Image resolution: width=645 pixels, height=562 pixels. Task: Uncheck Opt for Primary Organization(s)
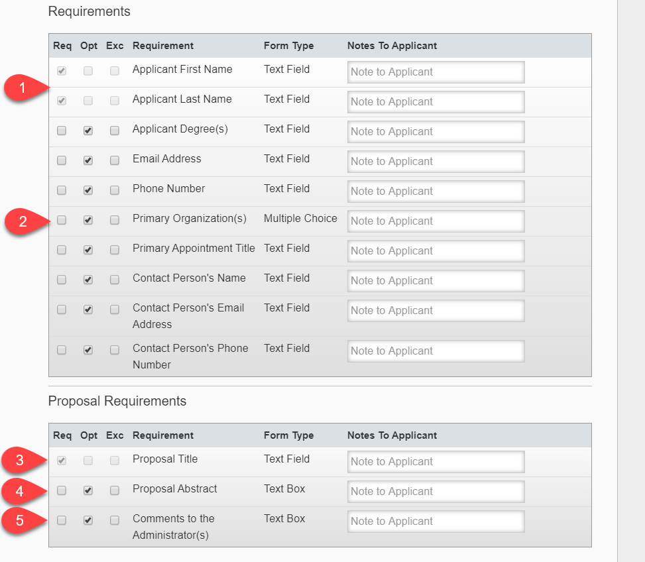pyautogui.click(x=88, y=220)
